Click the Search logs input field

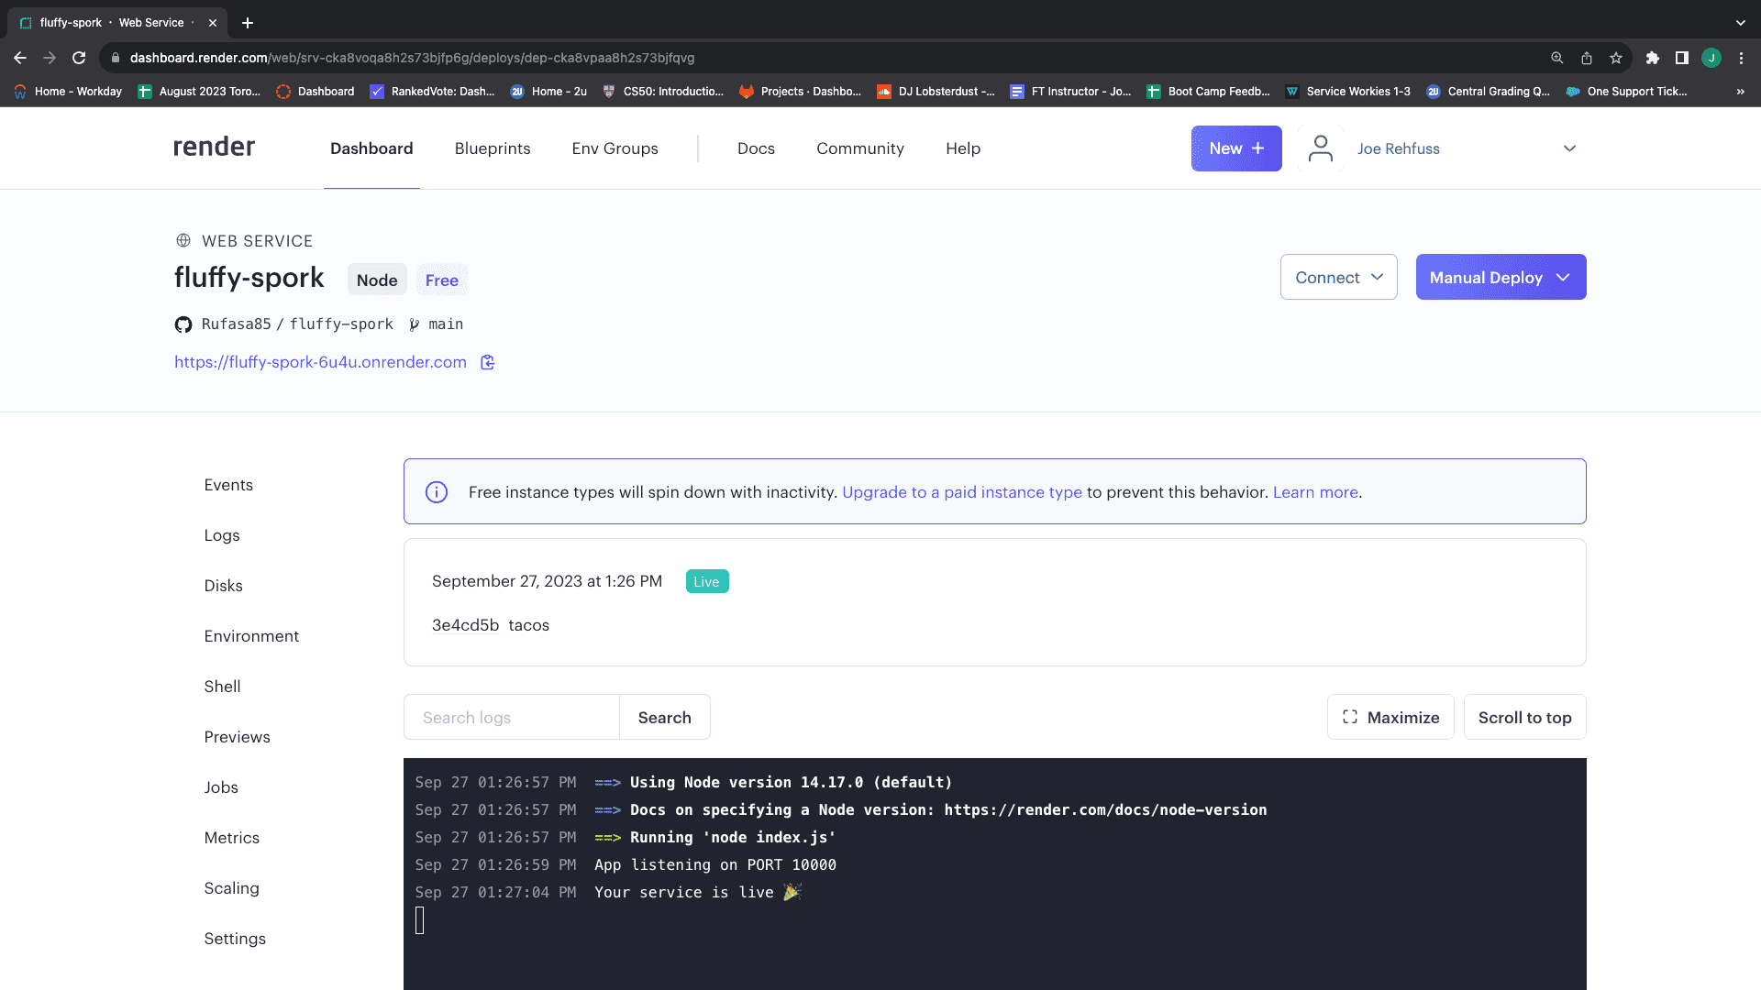click(512, 717)
